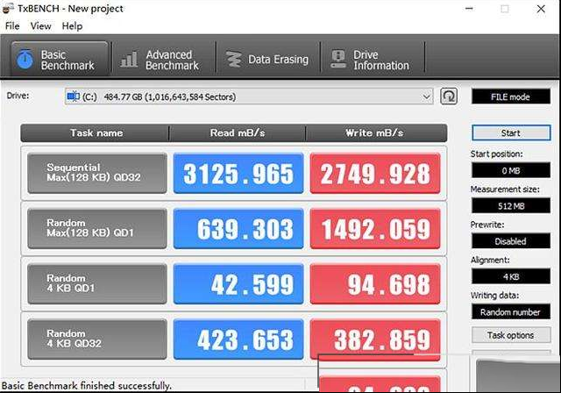Switch to the Basic Benchmark tab

pyautogui.click(x=60, y=59)
